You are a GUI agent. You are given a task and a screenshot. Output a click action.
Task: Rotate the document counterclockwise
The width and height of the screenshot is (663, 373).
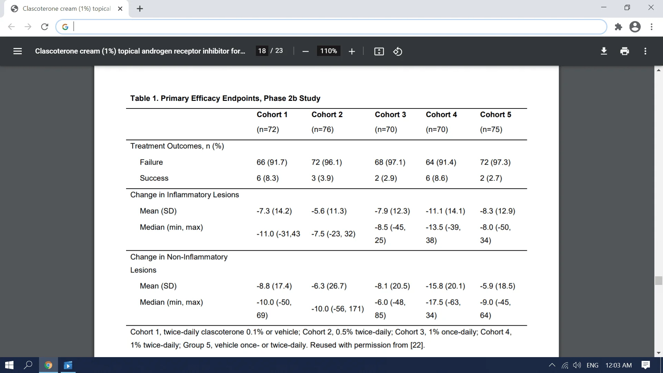click(x=398, y=51)
